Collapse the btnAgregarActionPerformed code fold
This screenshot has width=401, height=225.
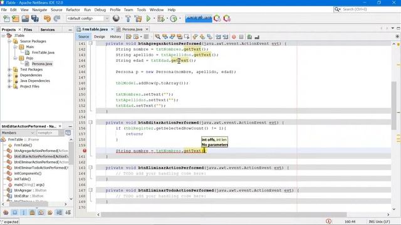(x=90, y=43)
